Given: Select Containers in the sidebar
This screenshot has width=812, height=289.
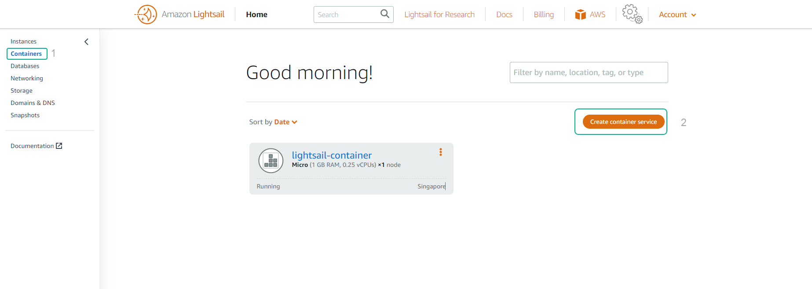Looking at the screenshot, I should click(27, 54).
